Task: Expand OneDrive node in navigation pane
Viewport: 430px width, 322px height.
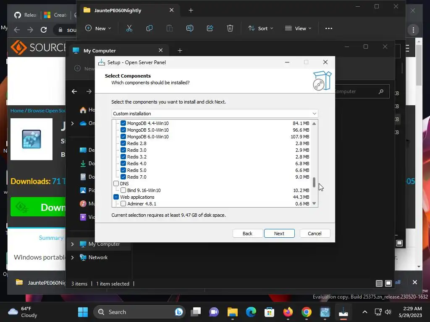Action: pyautogui.click(x=72, y=123)
